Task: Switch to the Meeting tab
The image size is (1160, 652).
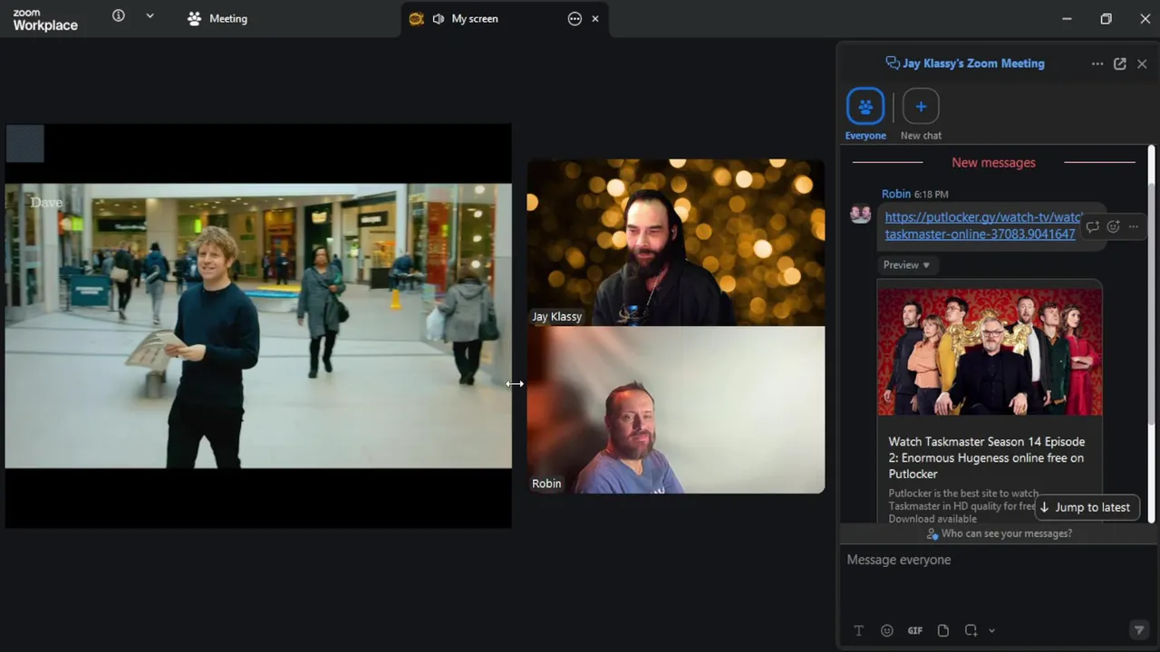Action: click(217, 18)
